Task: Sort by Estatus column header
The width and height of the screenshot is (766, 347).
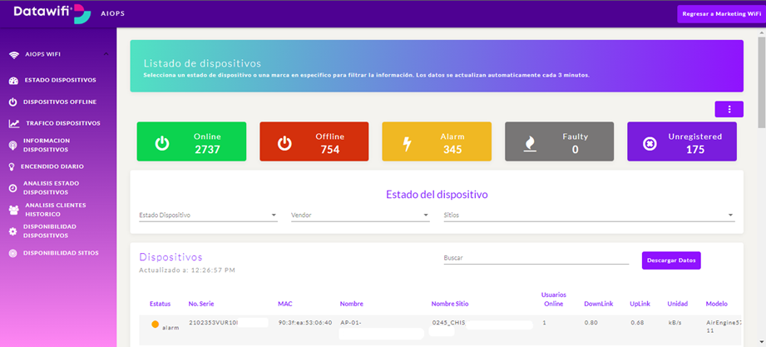Action: tap(160, 304)
